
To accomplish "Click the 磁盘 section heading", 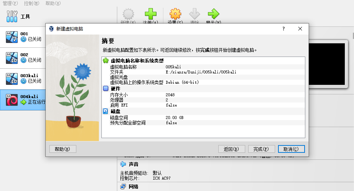I will click(115, 111).
